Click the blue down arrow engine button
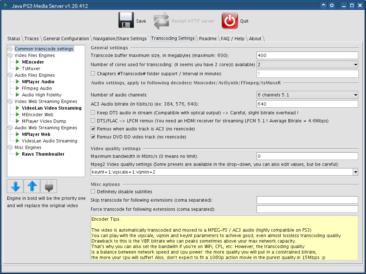The image size is (366, 274). [15, 186]
